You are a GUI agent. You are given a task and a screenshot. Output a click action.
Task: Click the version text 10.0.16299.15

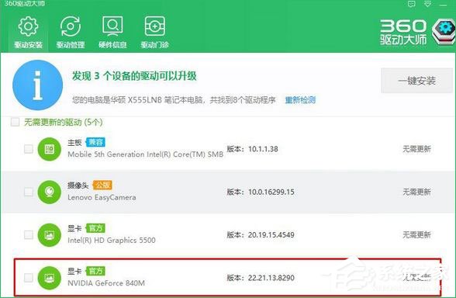[271, 192]
